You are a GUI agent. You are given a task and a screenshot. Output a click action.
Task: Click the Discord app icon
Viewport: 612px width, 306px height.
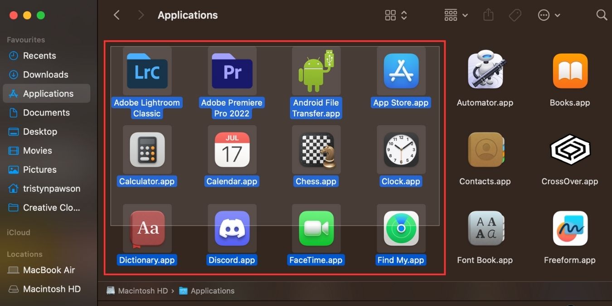(232, 228)
